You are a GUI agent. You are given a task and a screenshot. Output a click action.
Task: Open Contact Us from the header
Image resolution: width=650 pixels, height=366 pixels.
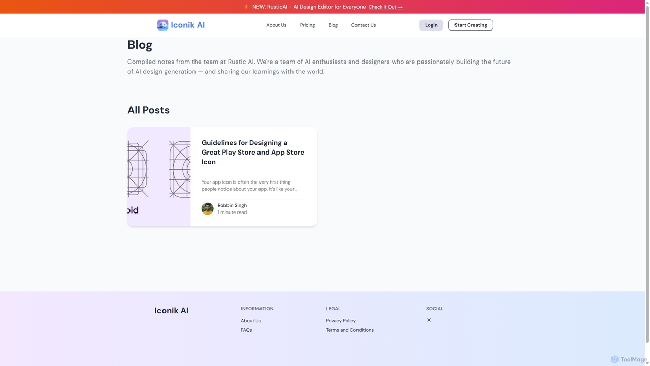(x=364, y=25)
